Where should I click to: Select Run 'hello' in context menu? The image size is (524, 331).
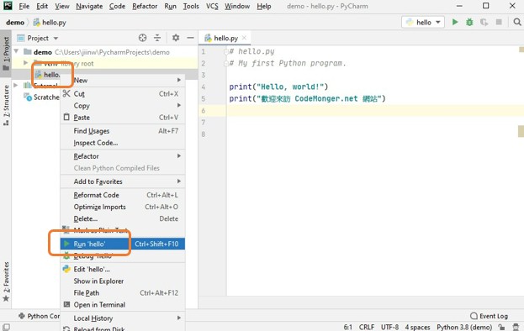(123, 244)
